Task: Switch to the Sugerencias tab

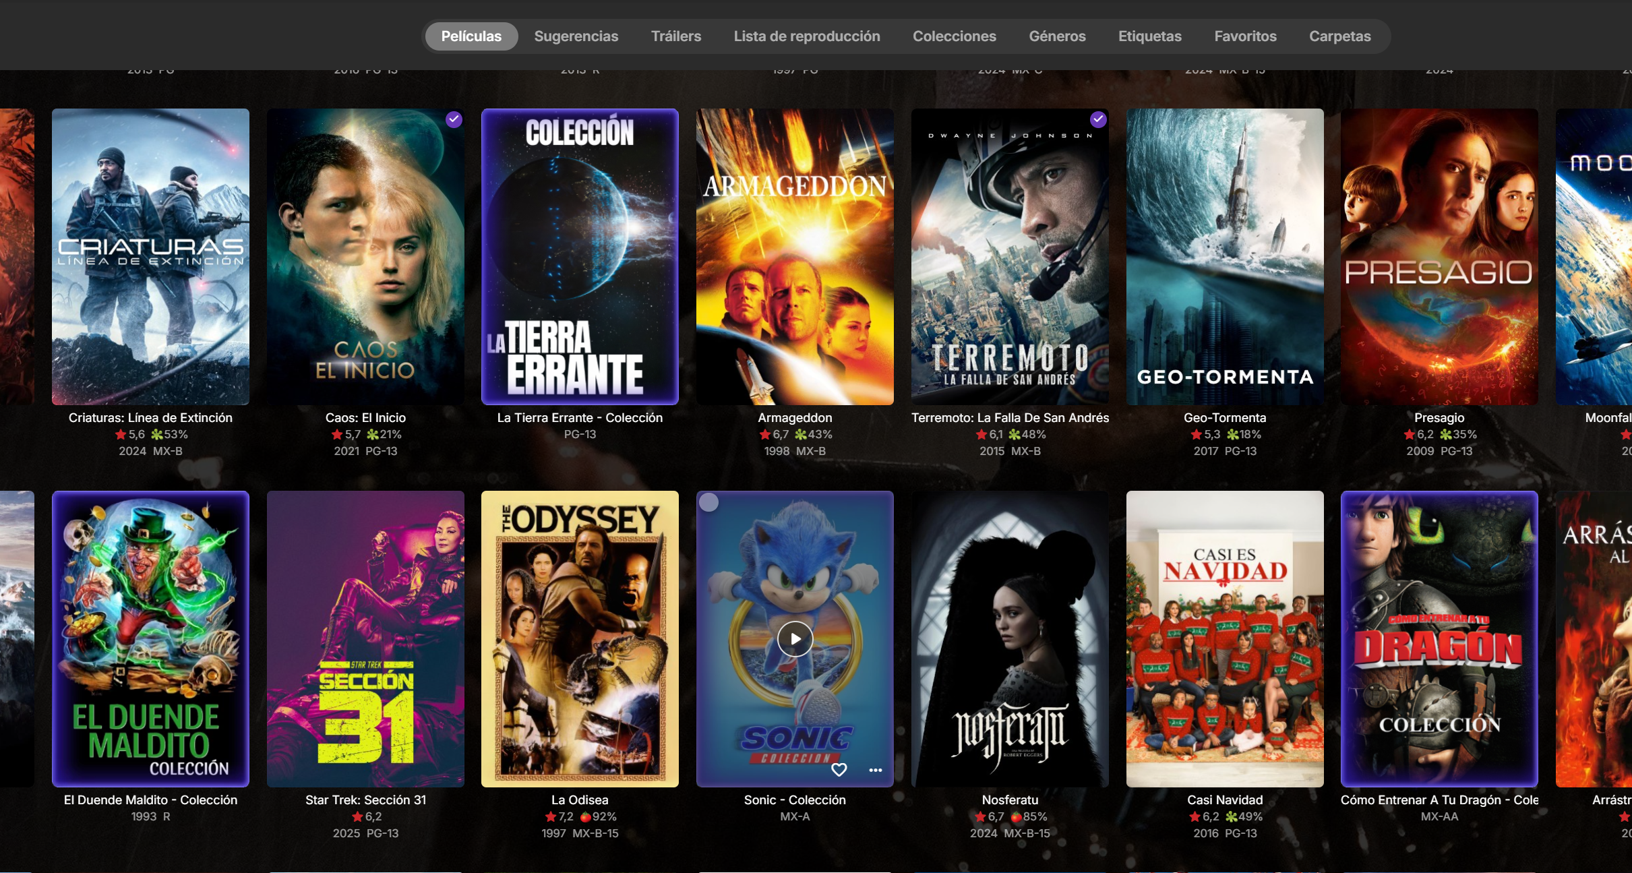Action: coord(576,36)
